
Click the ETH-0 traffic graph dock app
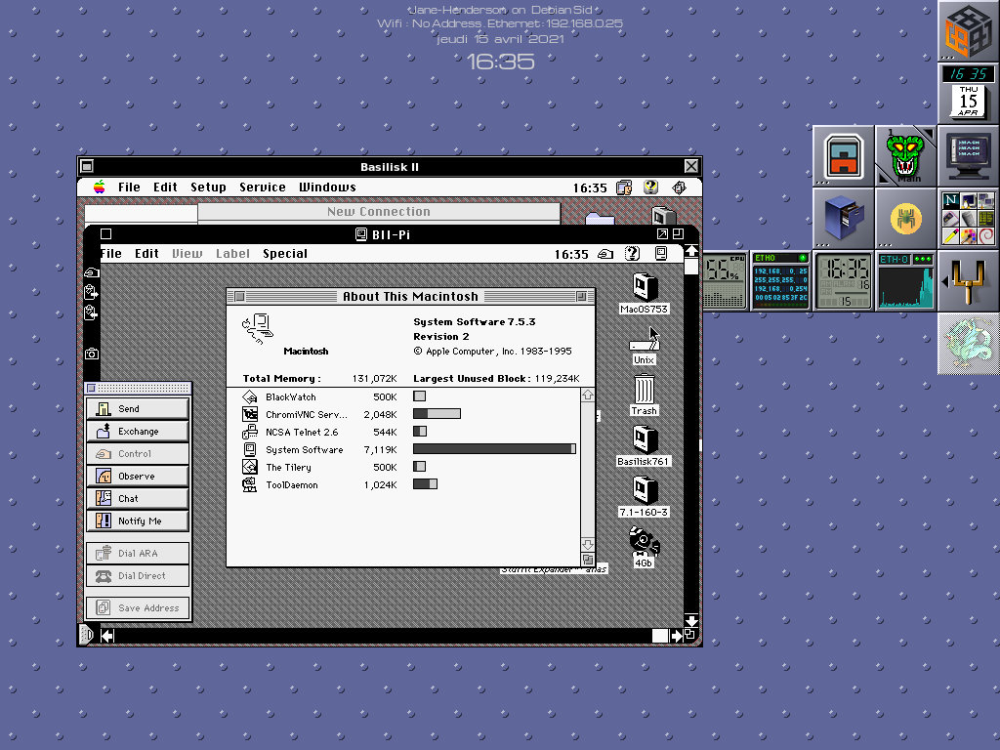click(x=905, y=281)
